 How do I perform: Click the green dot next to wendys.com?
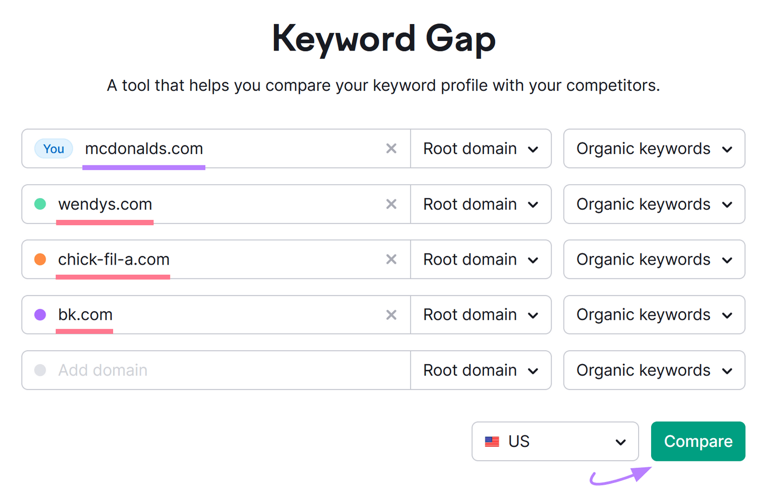click(x=39, y=204)
